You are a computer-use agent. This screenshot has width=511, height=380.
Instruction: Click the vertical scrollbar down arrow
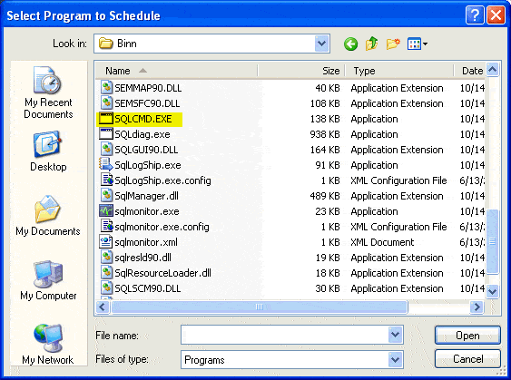493,291
